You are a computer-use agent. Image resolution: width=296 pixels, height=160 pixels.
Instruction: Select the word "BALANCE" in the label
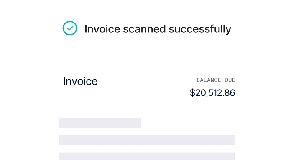pos(209,80)
